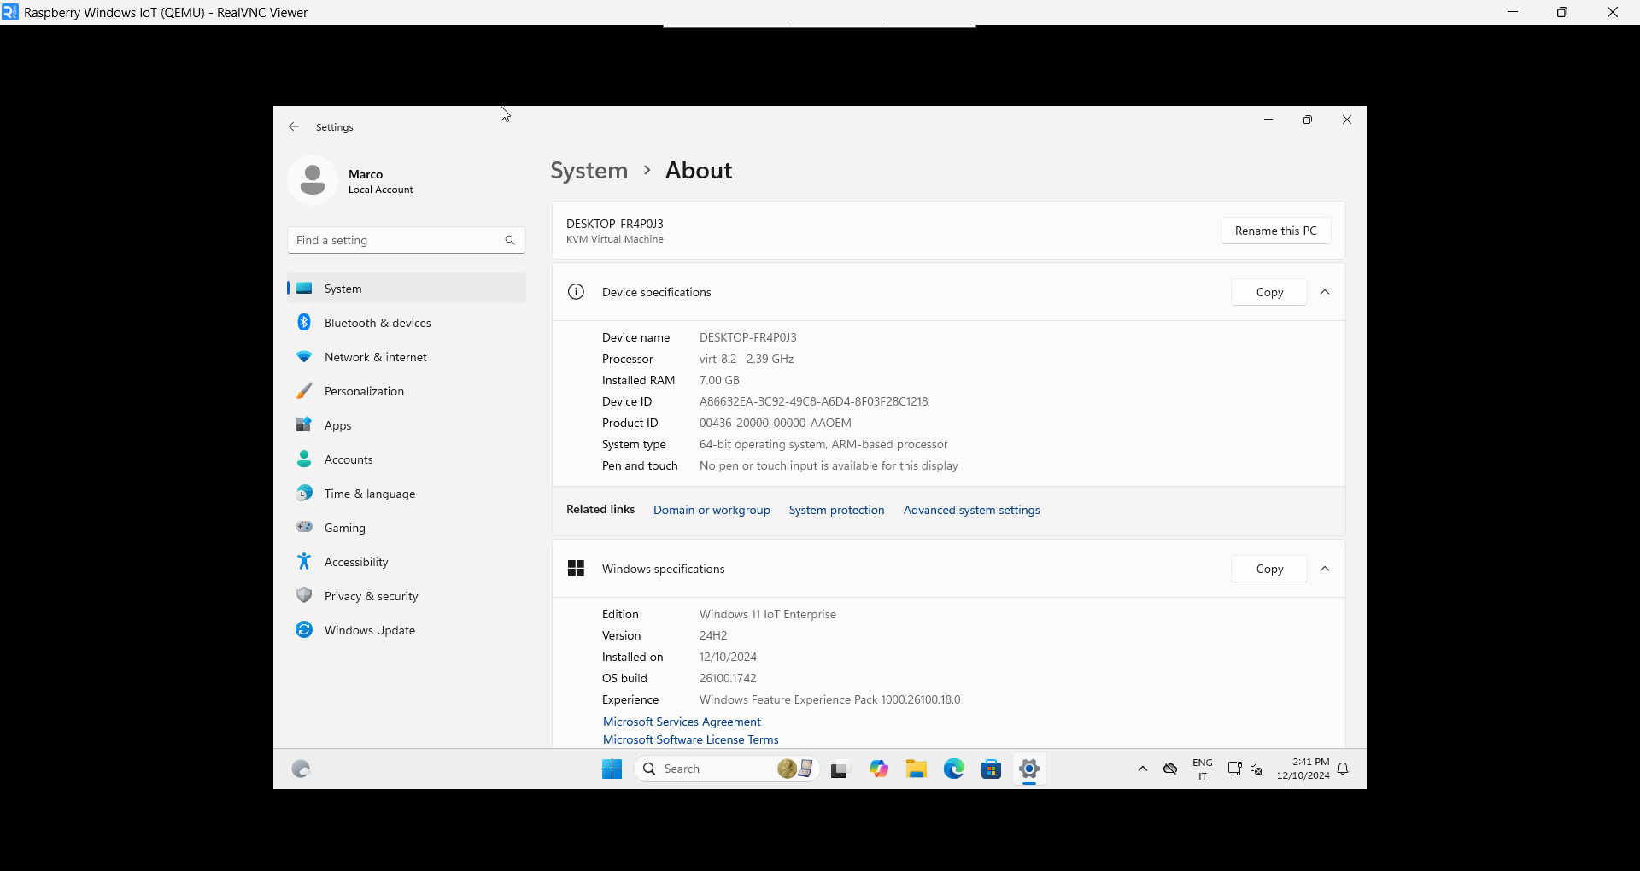The image size is (1640, 871).
Task: Click the search magnifier in Find a setting
Action: (510, 240)
